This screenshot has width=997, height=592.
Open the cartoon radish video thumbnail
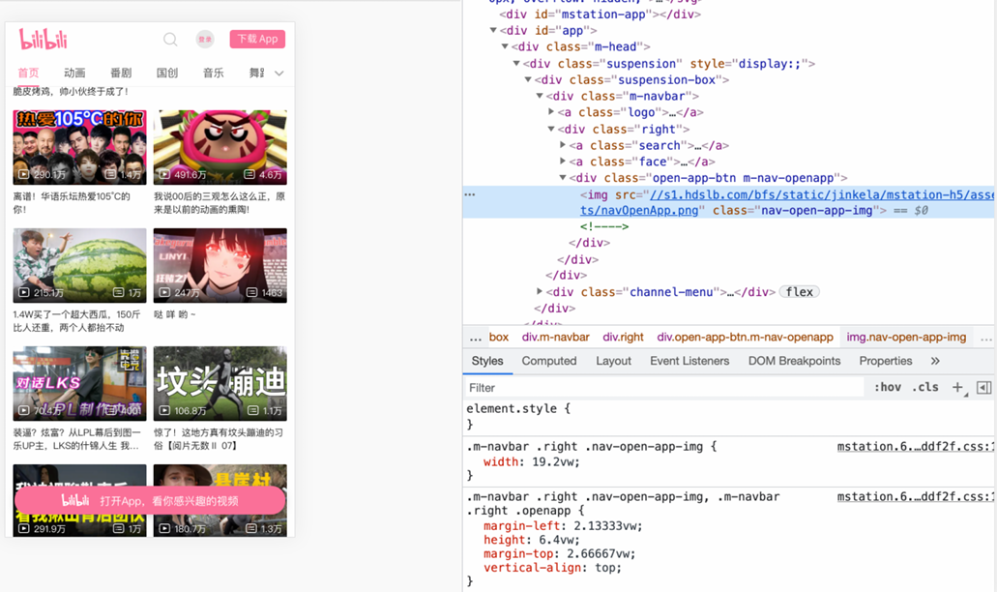220,148
